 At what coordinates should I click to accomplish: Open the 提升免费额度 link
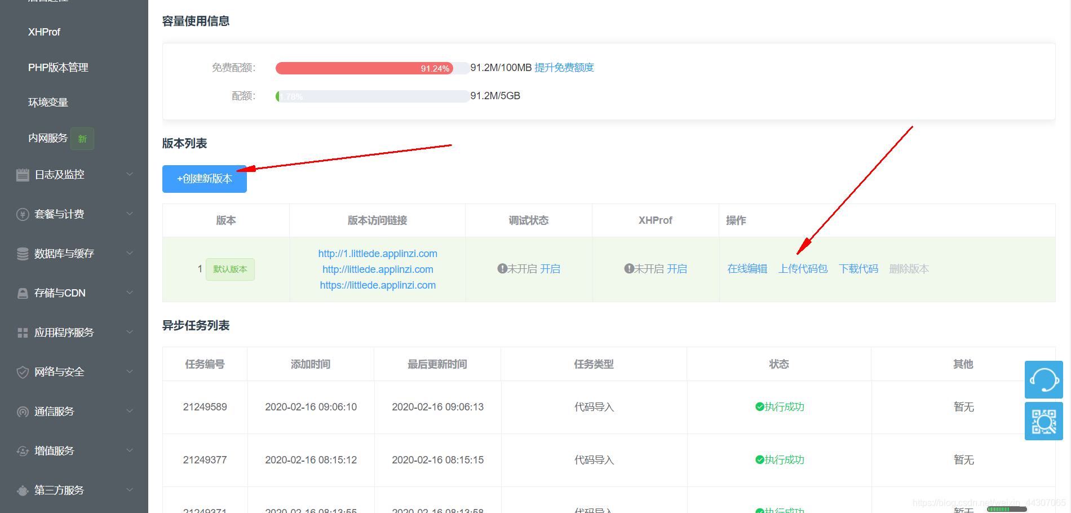pyautogui.click(x=564, y=67)
